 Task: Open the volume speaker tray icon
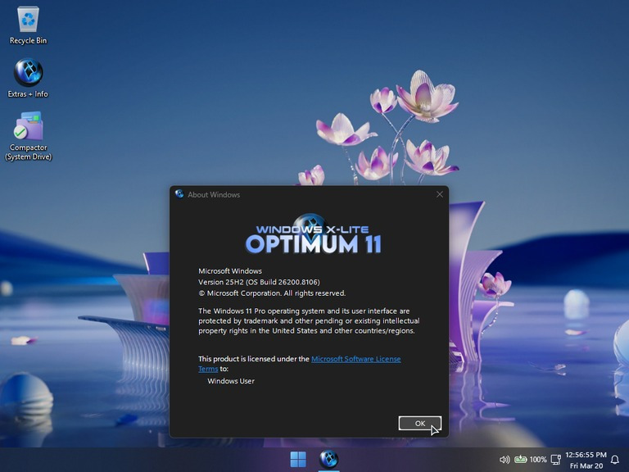pyautogui.click(x=505, y=460)
